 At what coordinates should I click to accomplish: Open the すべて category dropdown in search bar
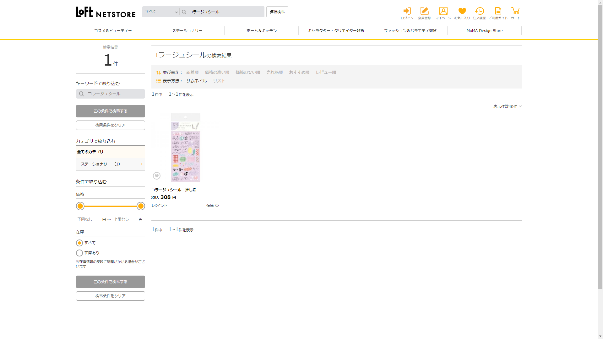(x=161, y=12)
